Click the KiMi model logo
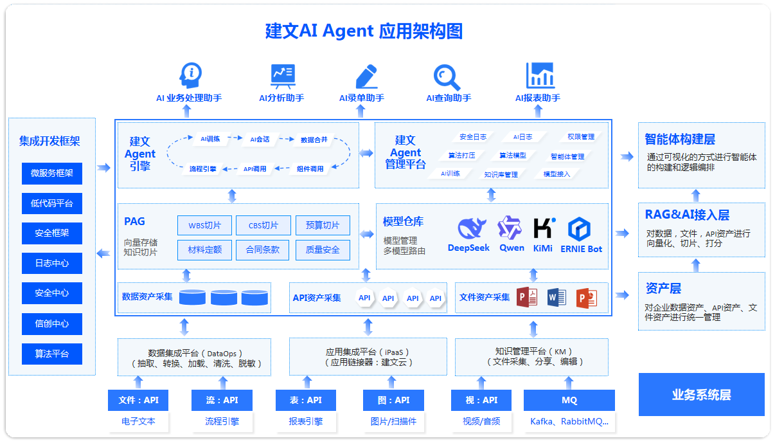The width and height of the screenshot is (775, 445). 544,228
